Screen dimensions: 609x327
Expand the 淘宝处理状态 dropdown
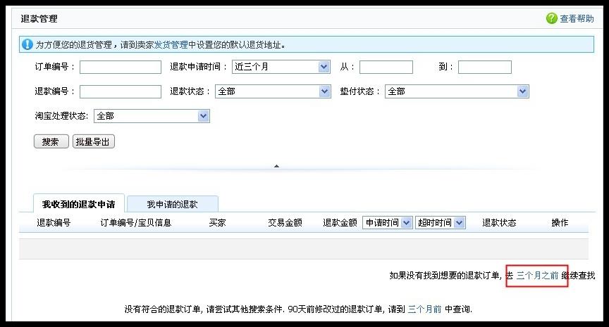152,116
